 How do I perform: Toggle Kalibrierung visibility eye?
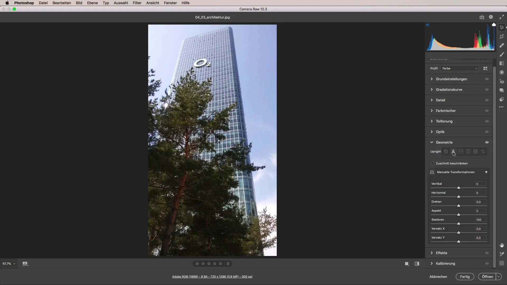point(487,263)
